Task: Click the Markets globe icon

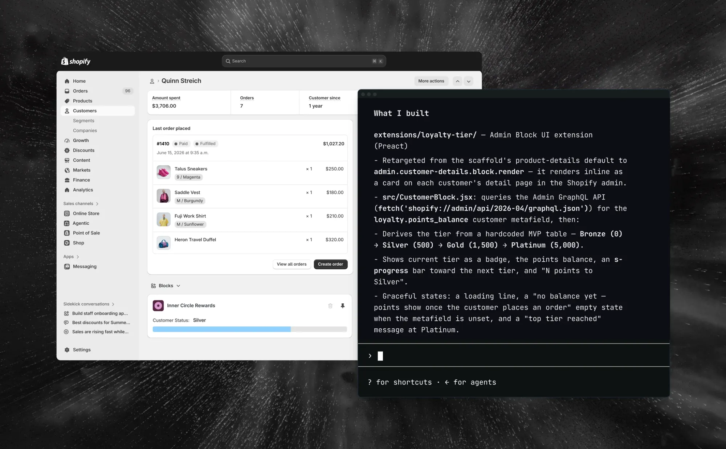Action: pos(67,170)
